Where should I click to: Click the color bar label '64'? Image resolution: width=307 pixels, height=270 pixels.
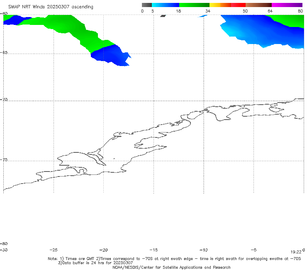pyautogui.click(x=270, y=11)
